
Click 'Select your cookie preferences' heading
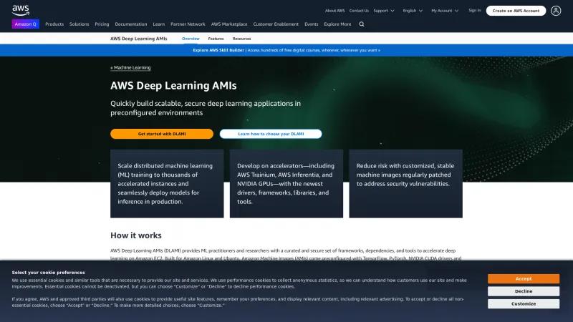click(48, 273)
